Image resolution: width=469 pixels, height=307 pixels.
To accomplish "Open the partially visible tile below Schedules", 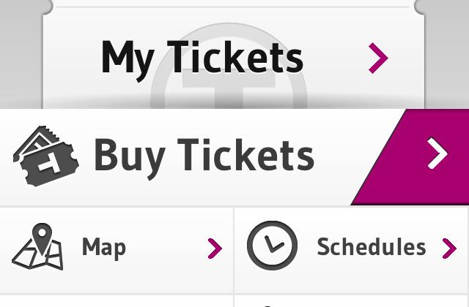I will [352, 301].
